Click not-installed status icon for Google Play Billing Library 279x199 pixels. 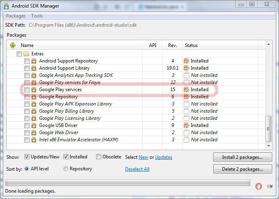pos(186,111)
